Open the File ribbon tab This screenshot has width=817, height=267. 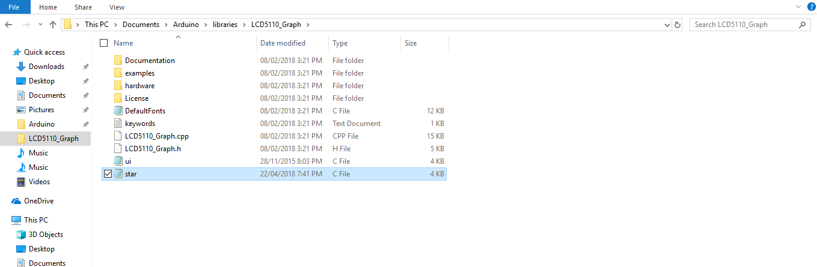coord(14,7)
